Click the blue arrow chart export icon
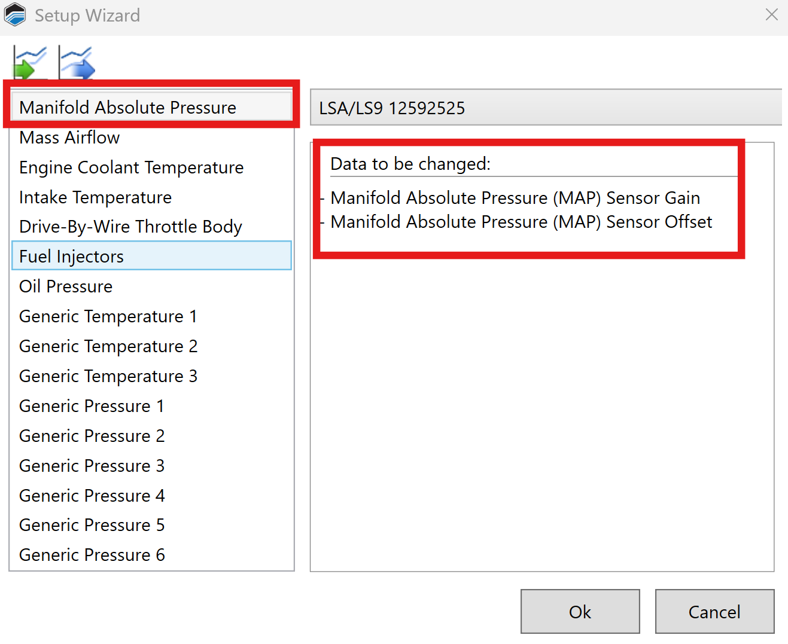The height and width of the screenshot is (644, 788). point(77,63)
